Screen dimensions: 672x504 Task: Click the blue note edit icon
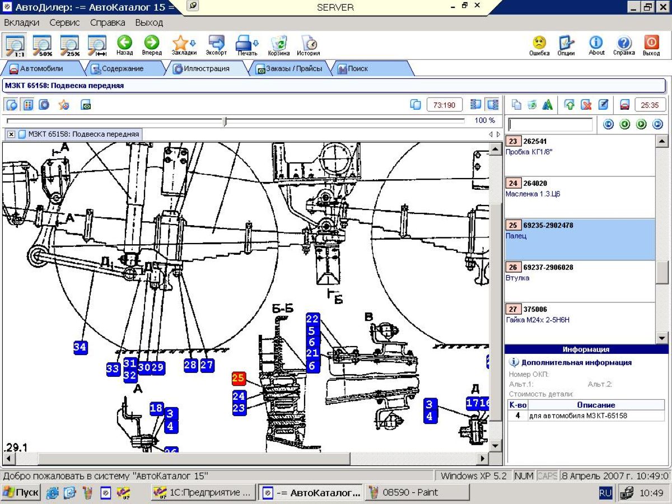pyautogui.click(x=603, y=105)
